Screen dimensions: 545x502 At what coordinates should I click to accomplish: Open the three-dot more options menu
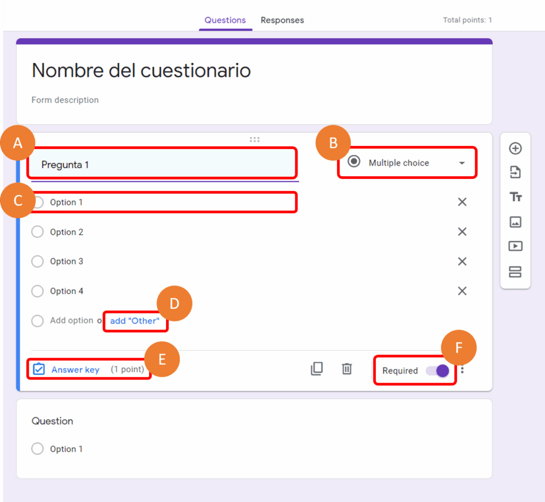point(462,370)
